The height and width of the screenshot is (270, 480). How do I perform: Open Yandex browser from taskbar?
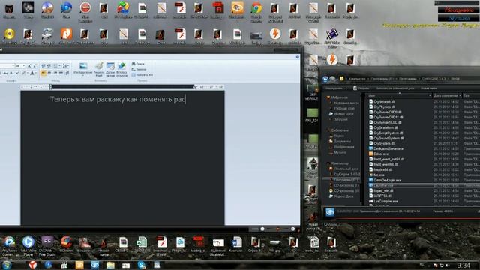pos(32,265)
